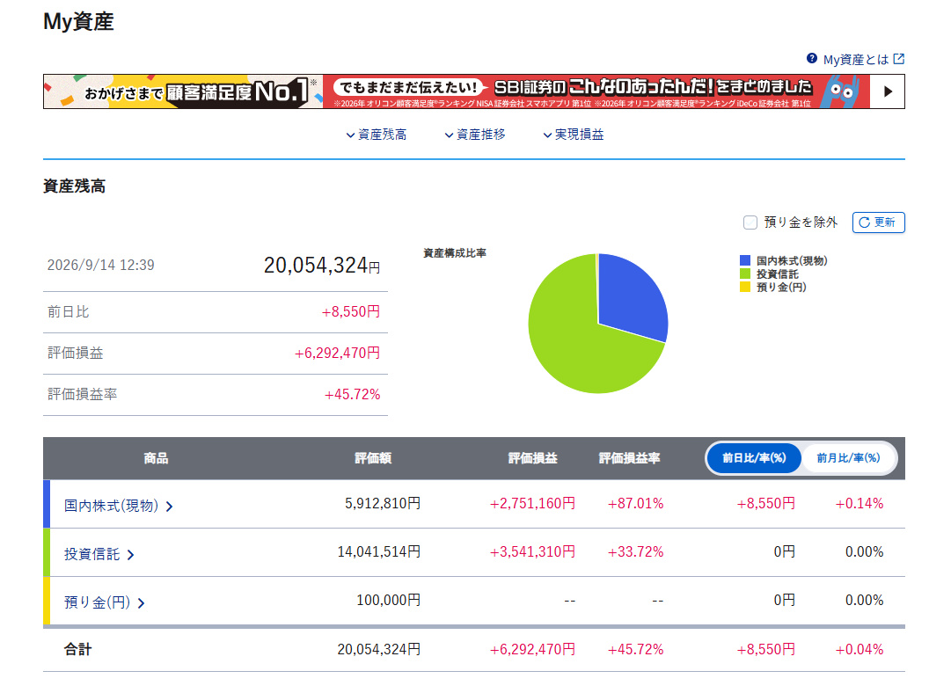Open the 国内株式(現物) details link
This screenshot has width=929, height=693.
pos(112,506)
